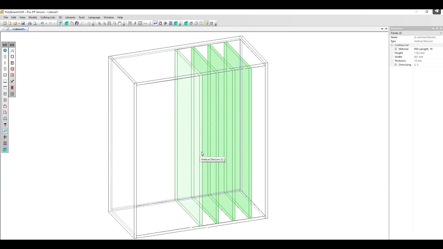Click the Type value Vertical Division
This screenshot has width=443, height=249.
click(423, 41)
